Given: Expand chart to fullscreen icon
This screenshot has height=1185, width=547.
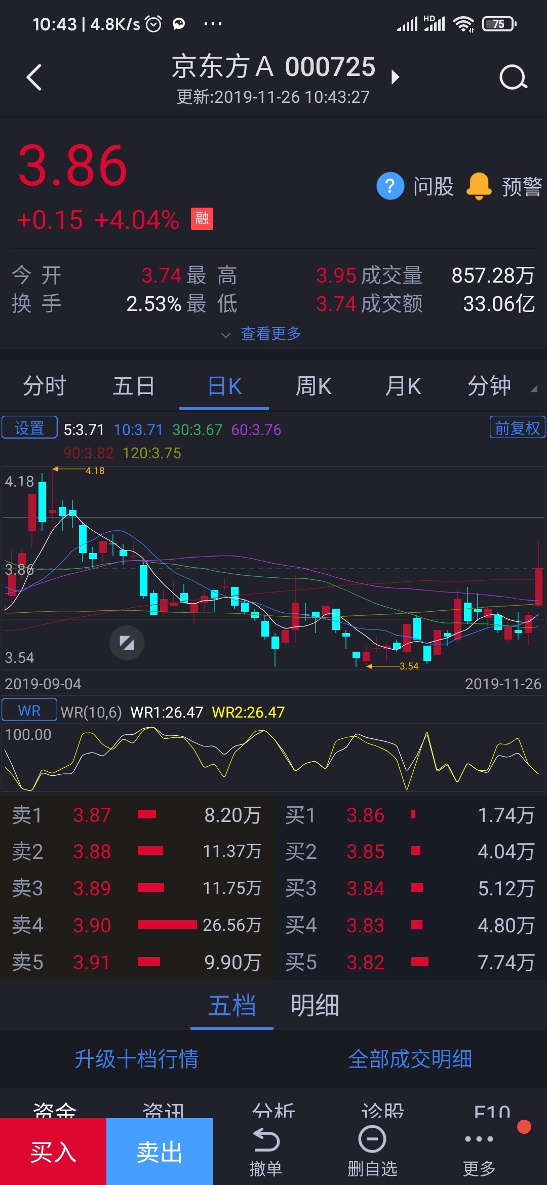Looking at the screenshot, I should pyautogui.click(x=127, y=643).
